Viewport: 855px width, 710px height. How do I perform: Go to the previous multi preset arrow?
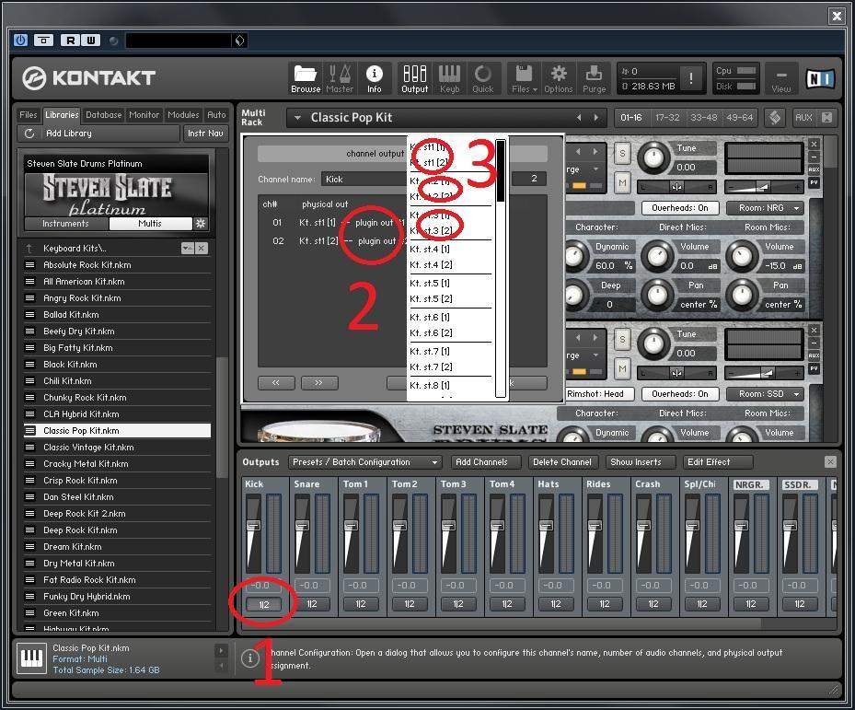coord(579,117)
